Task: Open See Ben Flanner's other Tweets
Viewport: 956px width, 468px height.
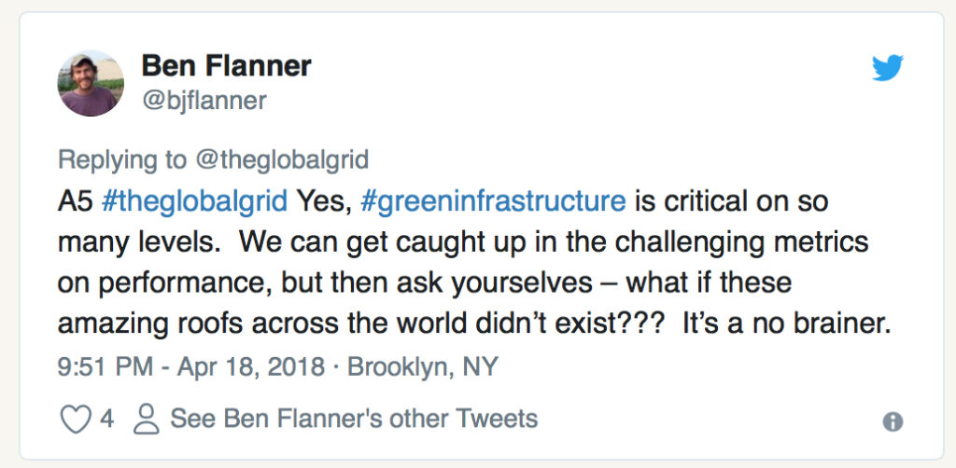Action: coord(354,419)
